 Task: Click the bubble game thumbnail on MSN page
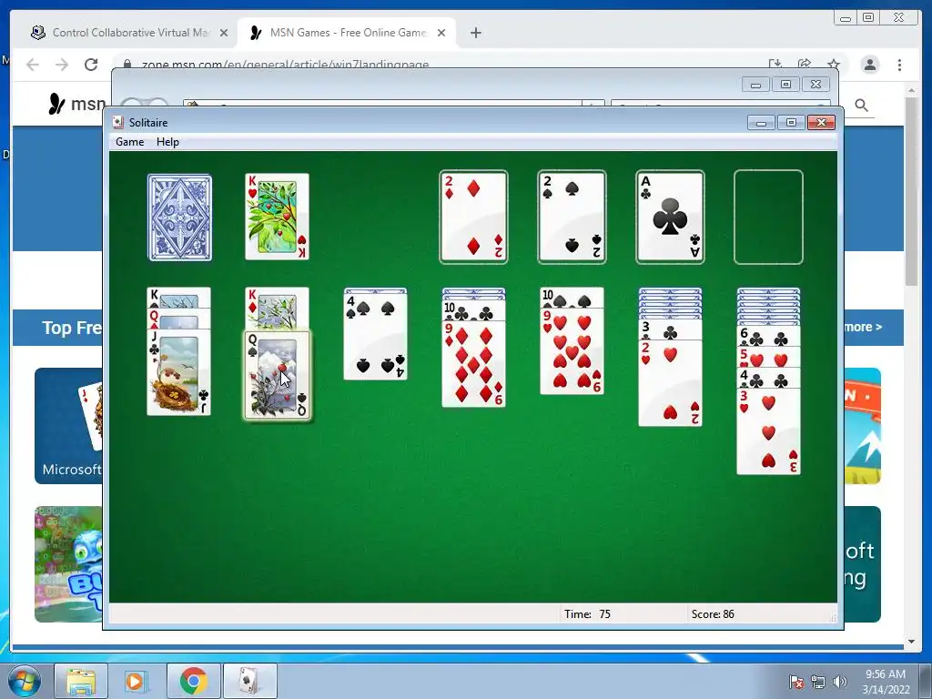(x=67, y=563)
